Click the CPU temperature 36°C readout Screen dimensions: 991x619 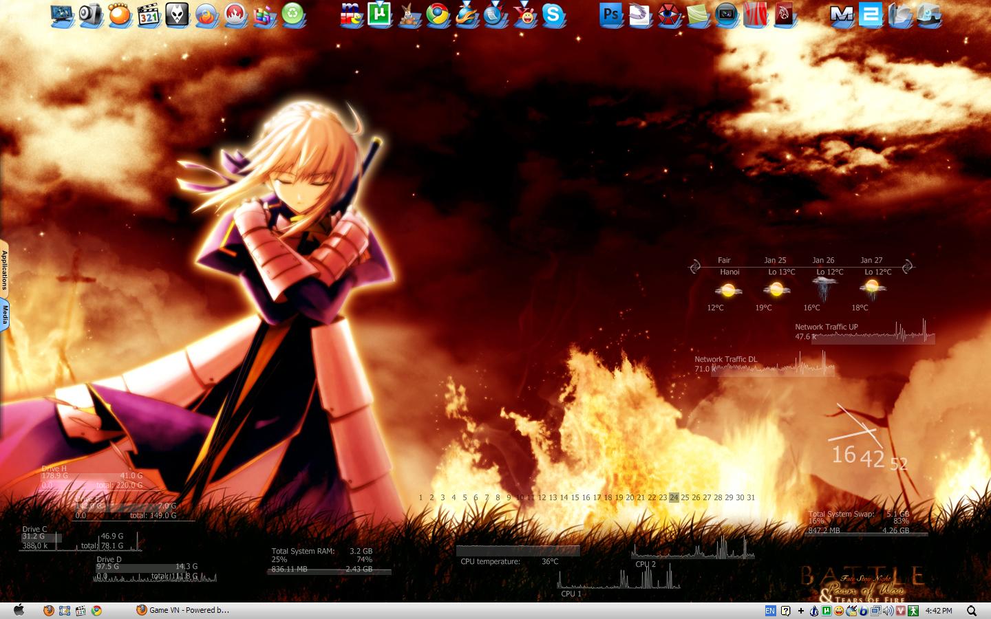click(509, 561)
